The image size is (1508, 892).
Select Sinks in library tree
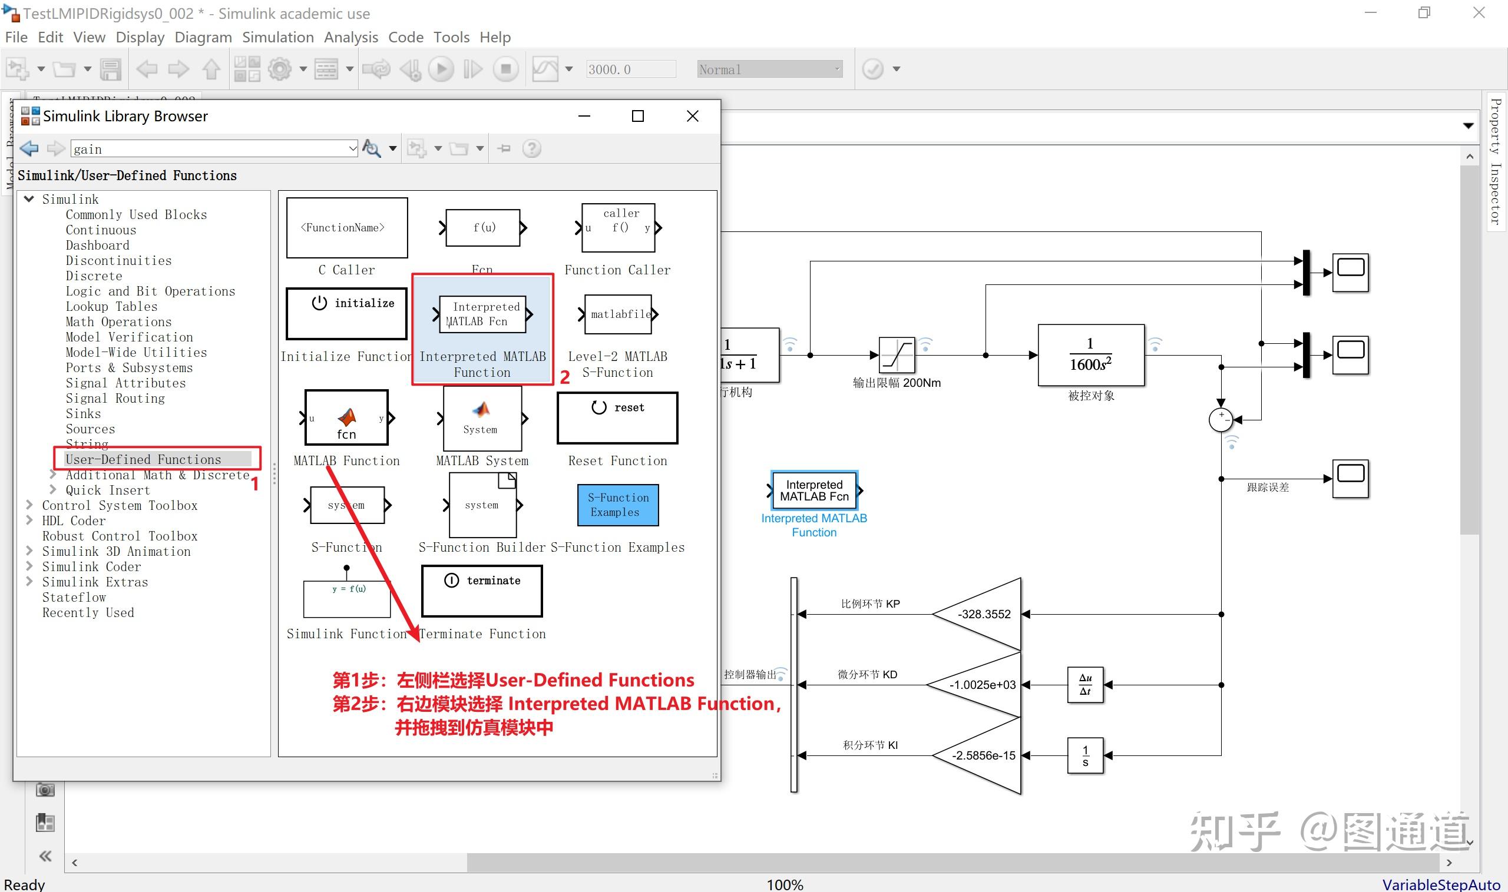tap(83, 413)
